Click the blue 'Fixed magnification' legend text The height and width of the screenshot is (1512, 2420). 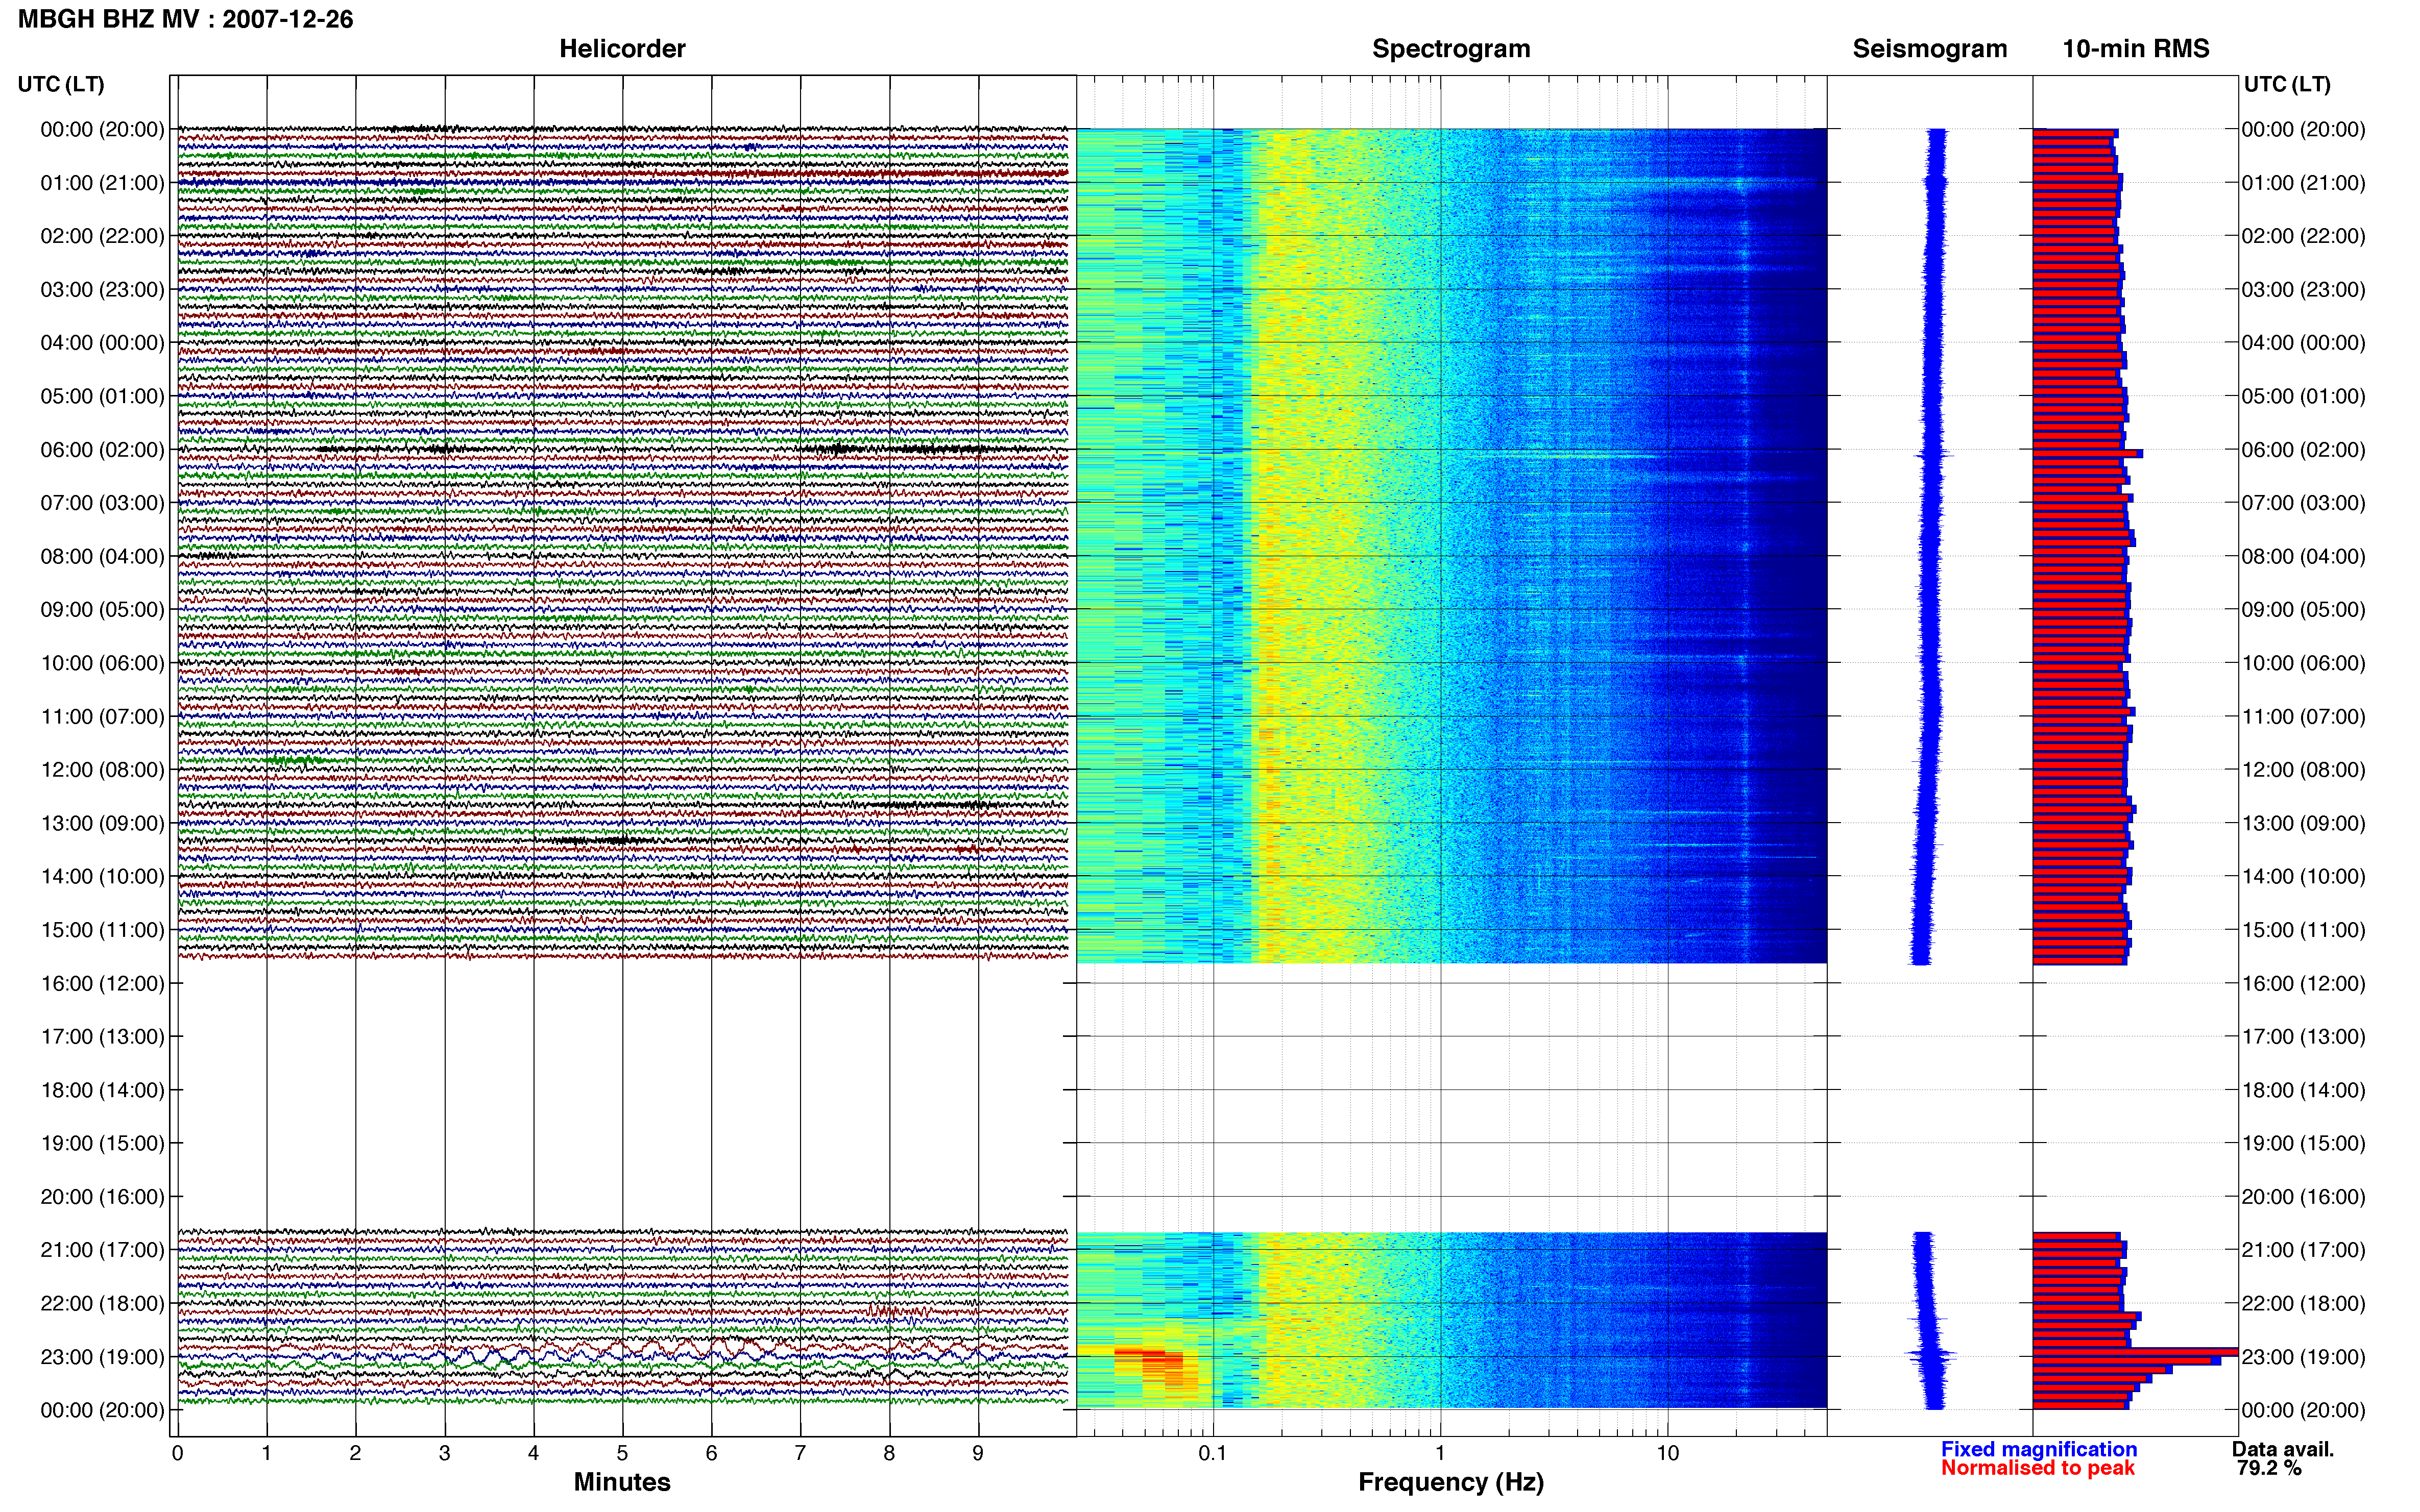pyautogui.click(x=2038, y=1449)
